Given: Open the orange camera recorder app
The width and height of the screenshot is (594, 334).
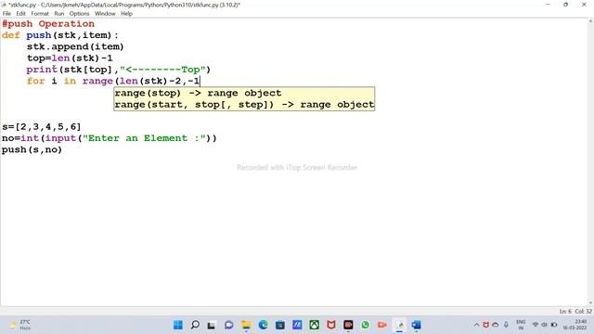Looking at the screenshot, I should pos(381,325).
